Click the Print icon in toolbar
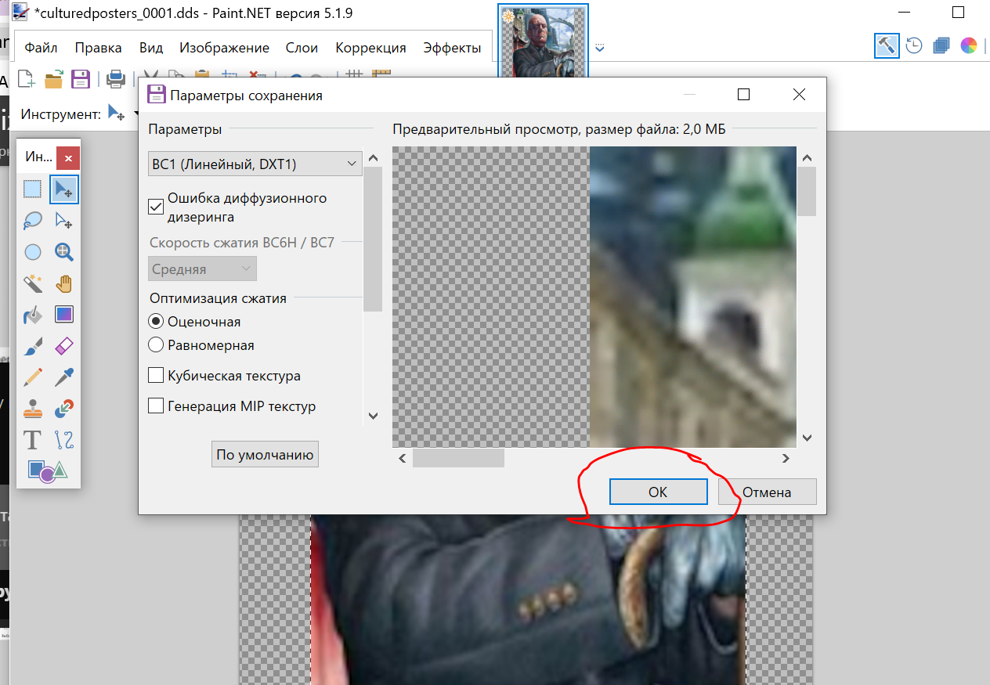 click(x=116, y=78)
